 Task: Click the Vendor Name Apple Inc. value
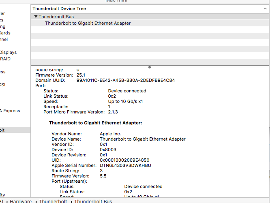tap(110, 134)
